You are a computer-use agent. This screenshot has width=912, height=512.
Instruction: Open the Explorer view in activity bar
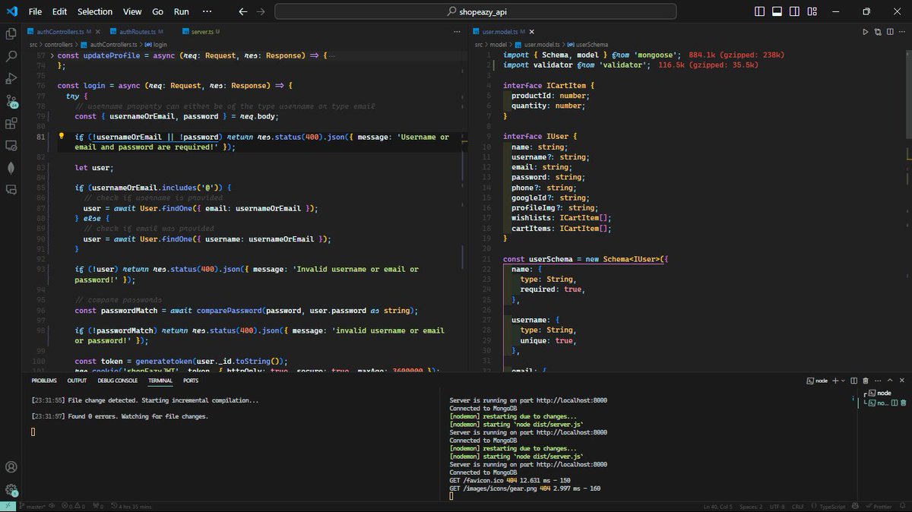(x=11, y=33)
